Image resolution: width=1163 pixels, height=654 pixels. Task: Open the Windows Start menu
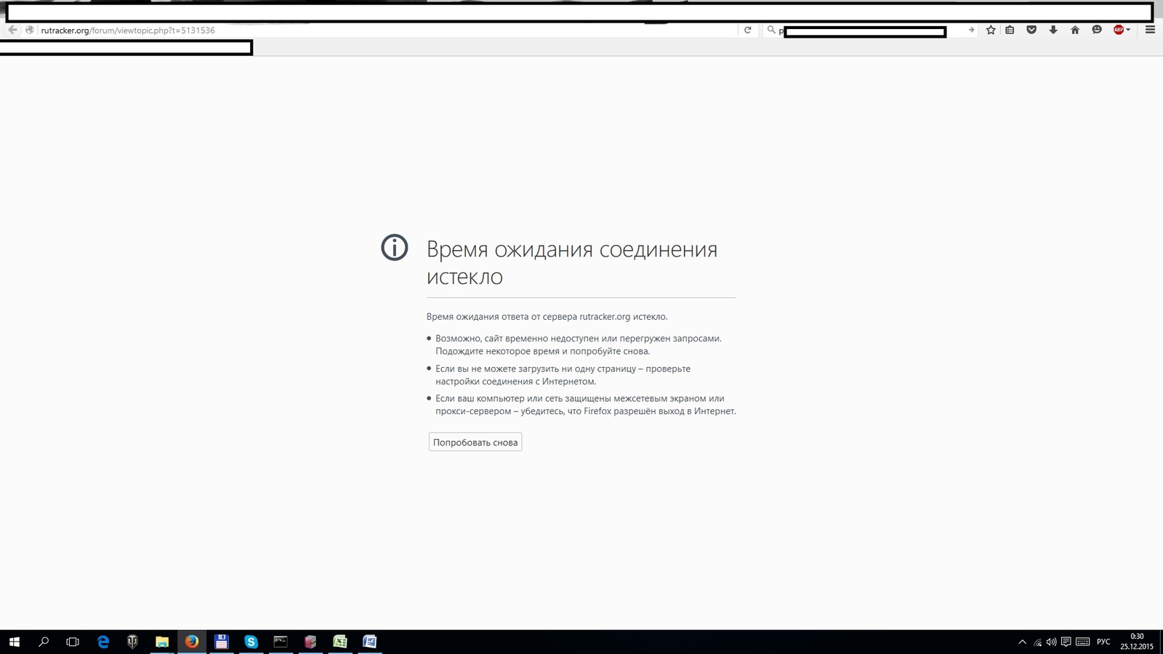click(x=15, y=642)
